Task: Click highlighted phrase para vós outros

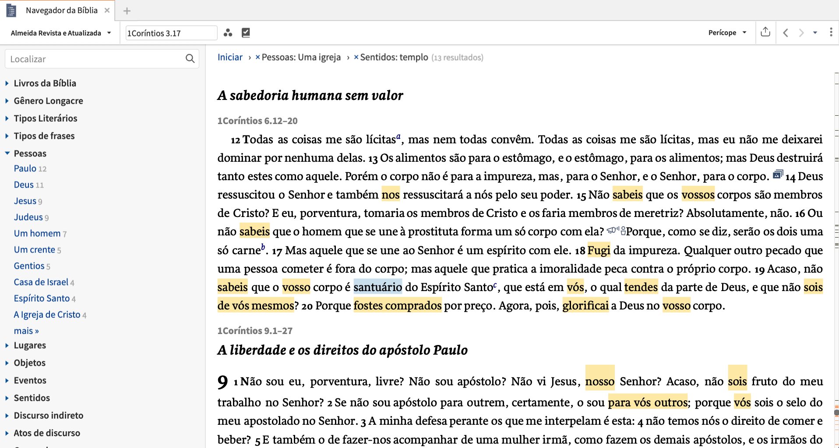Action: pyautogui.click(x=648, y=402)
